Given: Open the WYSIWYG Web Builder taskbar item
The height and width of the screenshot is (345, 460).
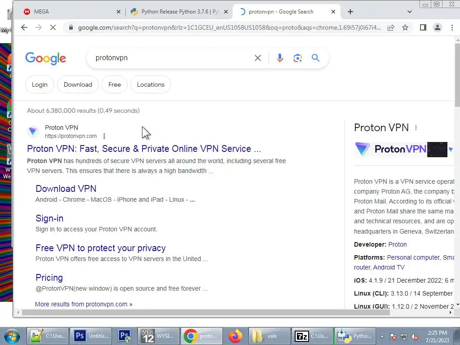Looking at the screenshot, I should click(159, 336).
